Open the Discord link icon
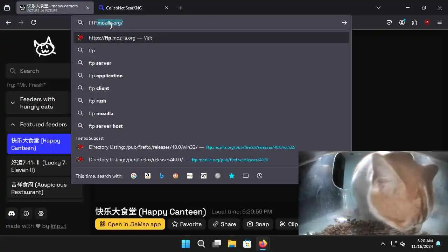Image resolution: width=448 pixels, height=252 pixels. (x=12, y=213)
